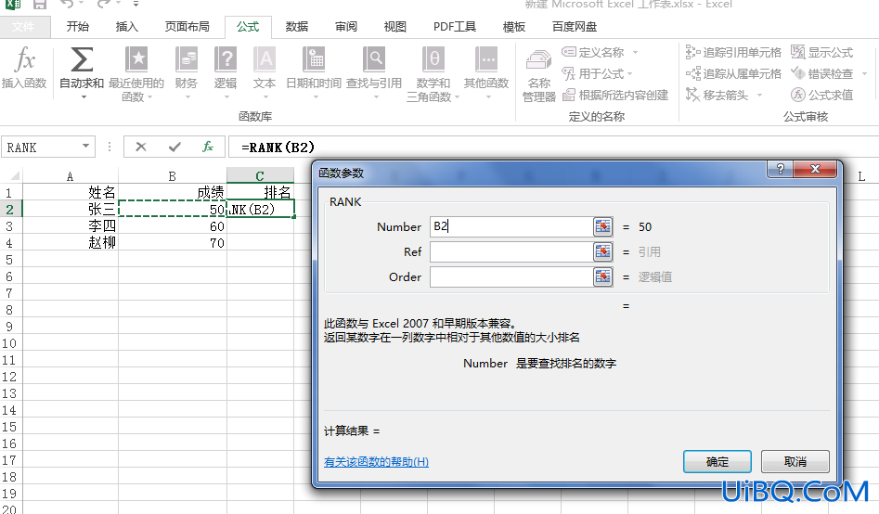Click Use in Formula (用于公式)
The height and width of the screenshot is (514, 879).
click(x=594, y=73)
